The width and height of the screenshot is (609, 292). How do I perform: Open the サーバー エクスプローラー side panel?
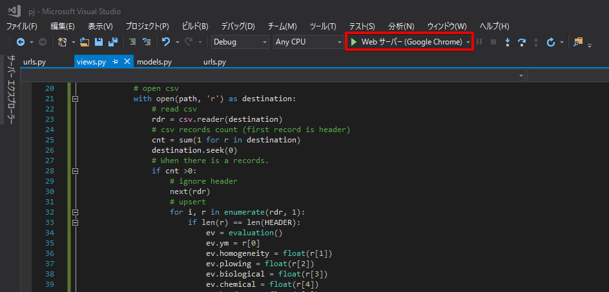coord(12,90)
